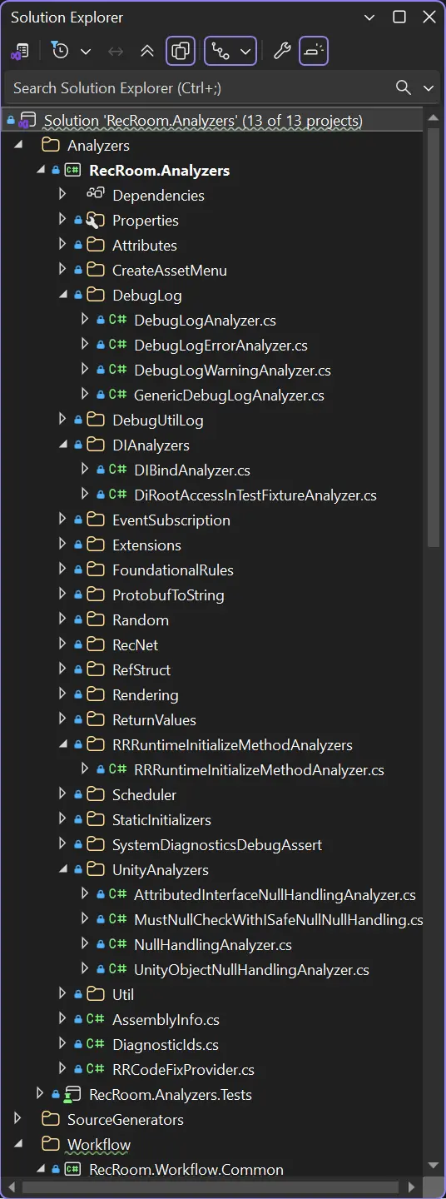Select Solution 'RecRoom.Analyzers' root node
446x1199 pixels.
click(x=203, y=121)
